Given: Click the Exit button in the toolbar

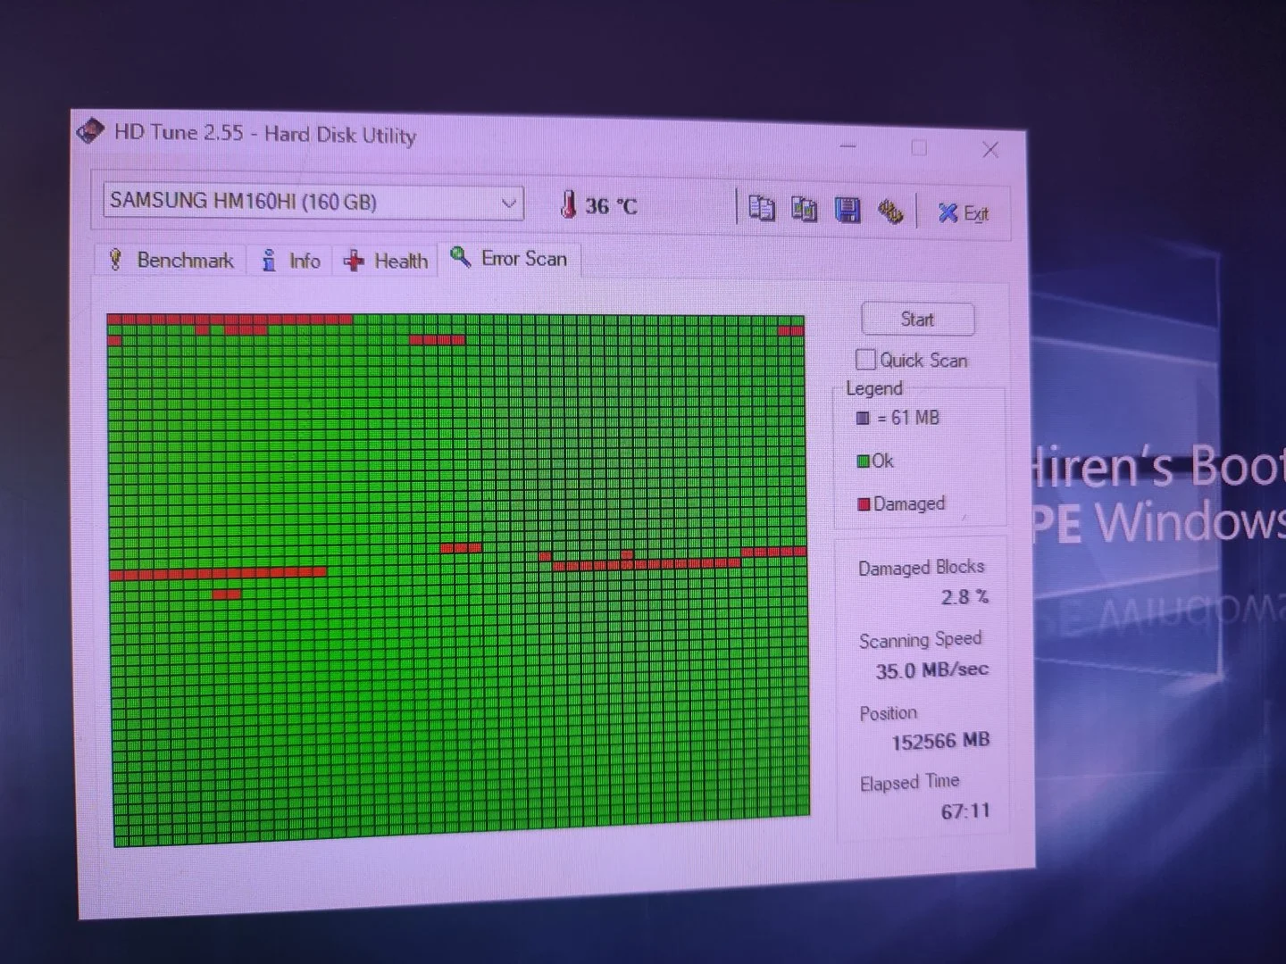Looking at the screenshot, I should (963, 213).
